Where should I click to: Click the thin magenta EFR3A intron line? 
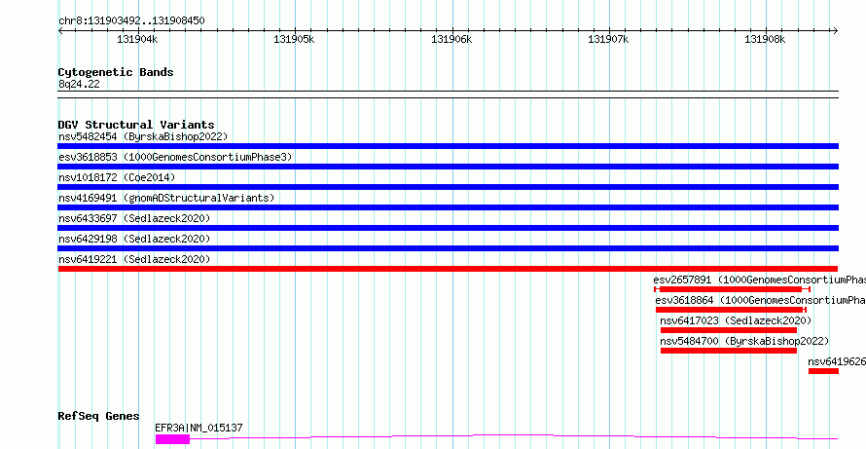pyautogui.click(x=514, y=435)
